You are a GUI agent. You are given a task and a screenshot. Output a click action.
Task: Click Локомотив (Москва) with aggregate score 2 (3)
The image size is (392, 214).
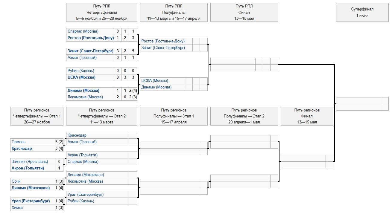point(85,97)
